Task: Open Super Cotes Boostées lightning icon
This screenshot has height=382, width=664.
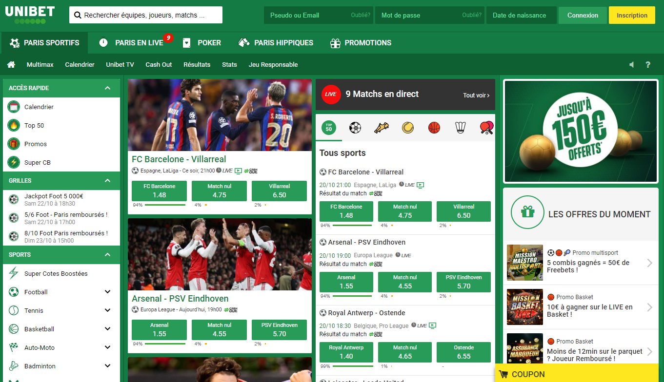Action: [x=14, y=273]
